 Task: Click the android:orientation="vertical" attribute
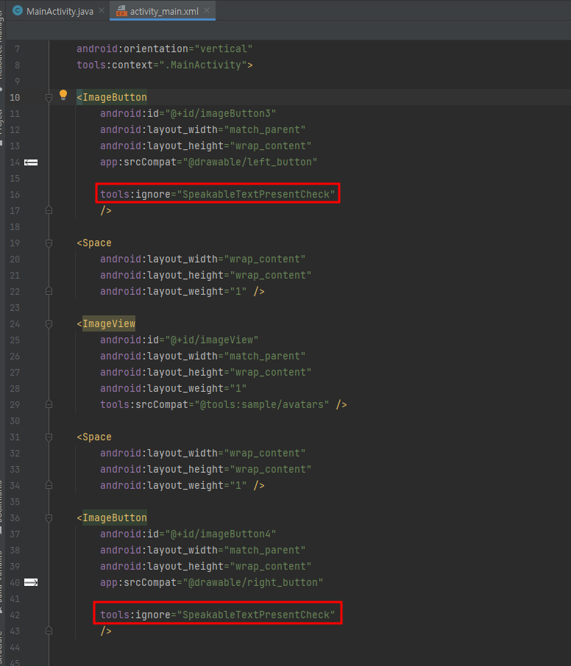point(165,49)
